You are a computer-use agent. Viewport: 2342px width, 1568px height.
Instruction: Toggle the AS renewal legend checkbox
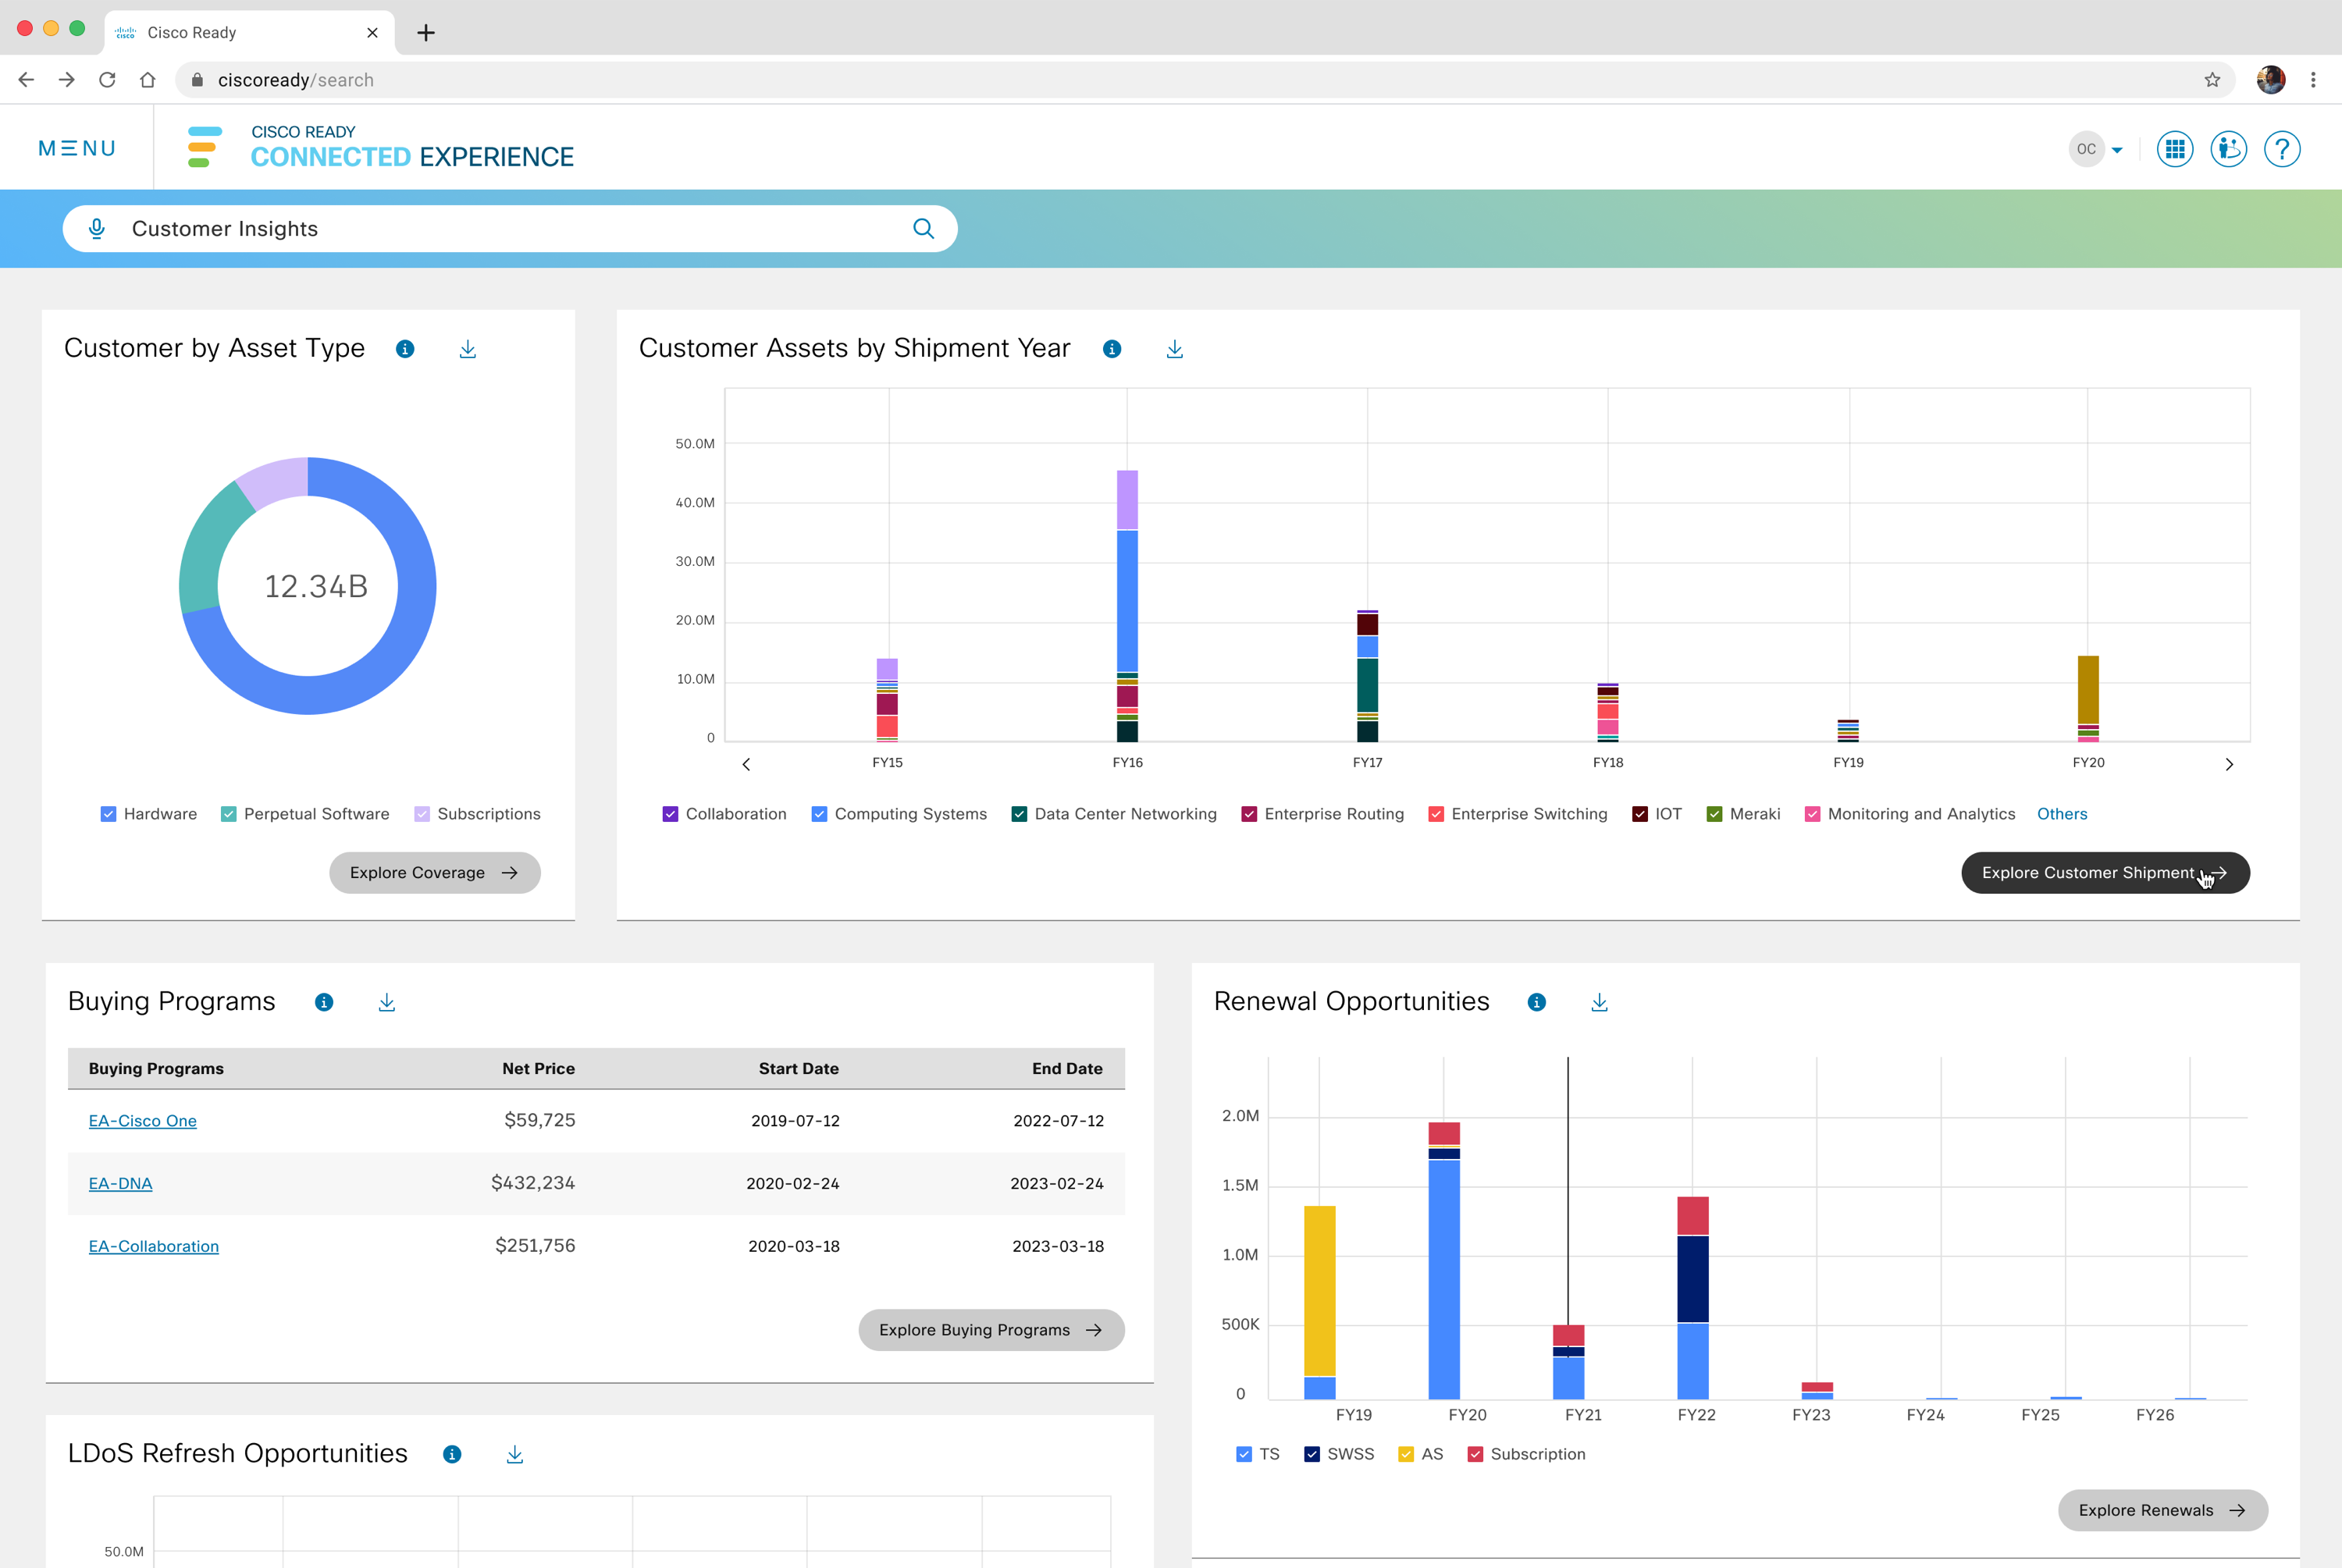tap(1407, 1454)
